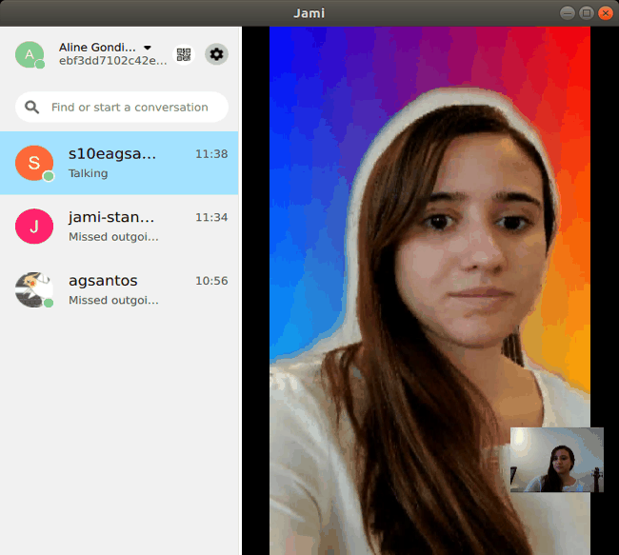The height and width of the screenshot is (555, 619).
Task: Click the agsantos profile picture
Action: pyautogui.click(x=34, y=289)
